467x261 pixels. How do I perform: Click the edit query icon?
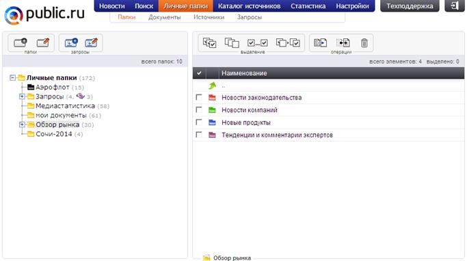point(91,42)
